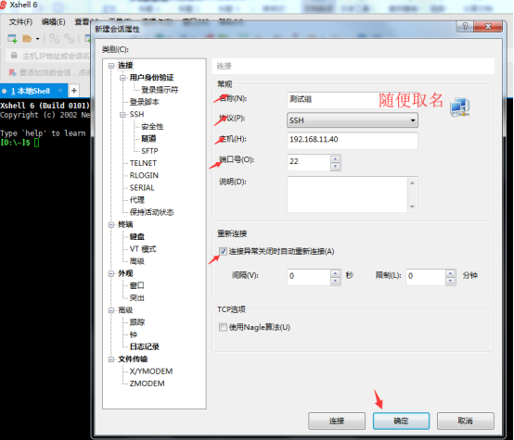Close the local Shell tab
The height and width of the screenshot is (440, 514).
click(60, 91)
